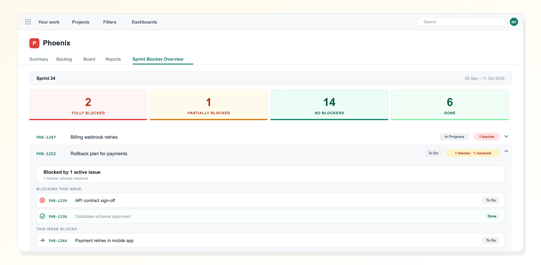Open the No Blockers count card
The image size is (541, 265).
tap(329, 105)
